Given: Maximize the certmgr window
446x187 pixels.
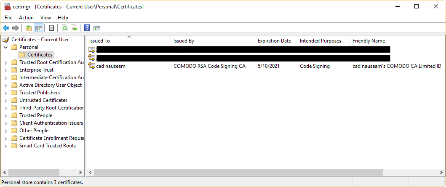Looking at the screenshot, I should point(417,7).
